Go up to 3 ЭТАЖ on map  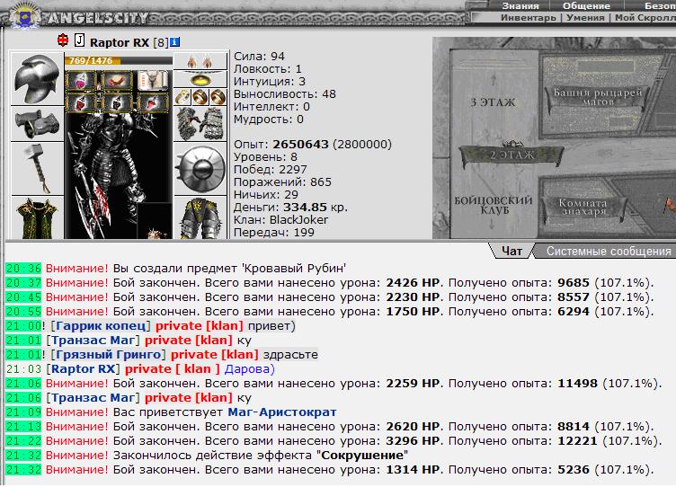tap(493, 102)
